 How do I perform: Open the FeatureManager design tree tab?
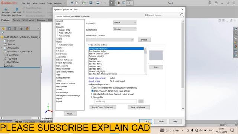[x=3, y=29]
